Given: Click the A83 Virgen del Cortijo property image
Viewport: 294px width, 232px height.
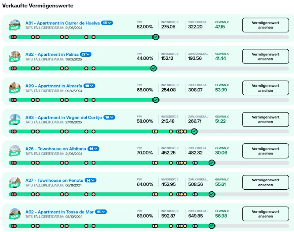Looking at the screenshot, I should [15, 119].
